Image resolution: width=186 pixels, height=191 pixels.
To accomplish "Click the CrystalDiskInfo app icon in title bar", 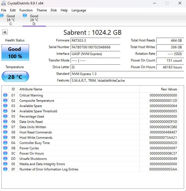I will [3, 3].
